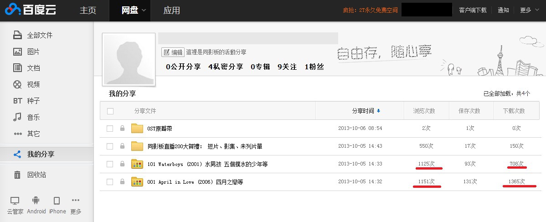Screen dimensions: 546x222
Task: Click the folder icon of OST原聲帶
Action: (x=137, y=128)
